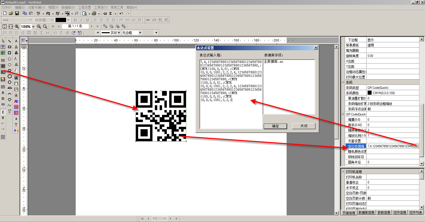The height and width of the screenshot is (222, 425).
Task: Open the 实线 line style dropdown
Action: (119, 33)
